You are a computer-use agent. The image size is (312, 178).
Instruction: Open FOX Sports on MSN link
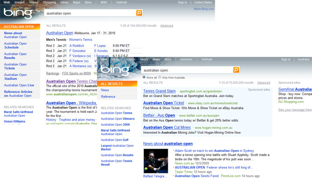tap(76, 73)
